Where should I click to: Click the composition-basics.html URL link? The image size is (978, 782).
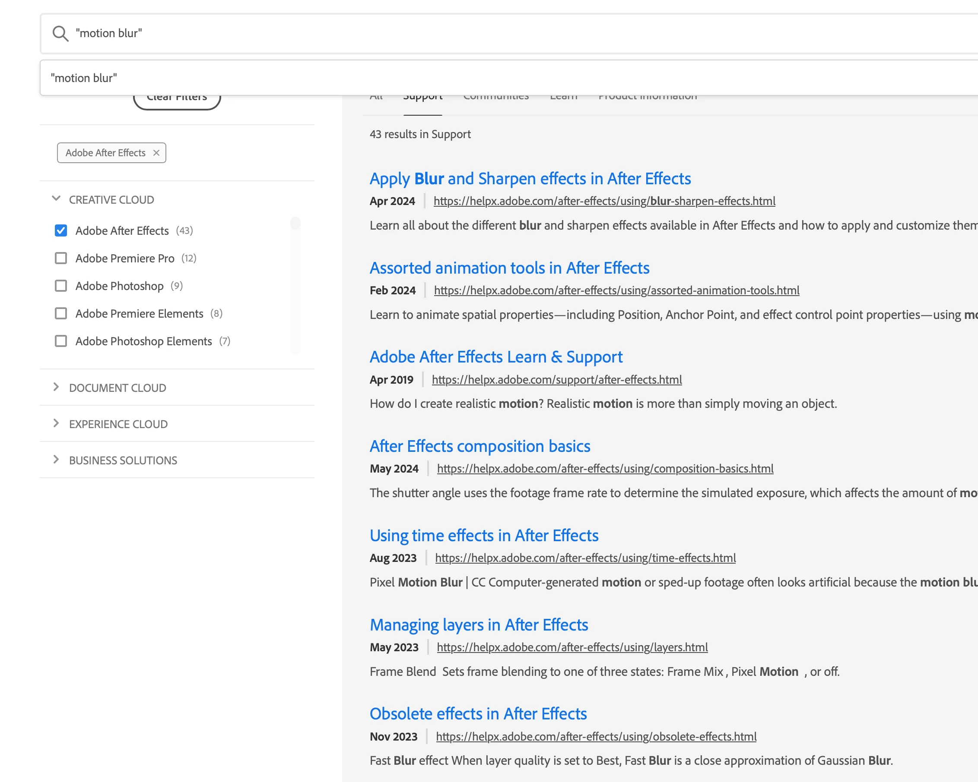click(605, 469)
